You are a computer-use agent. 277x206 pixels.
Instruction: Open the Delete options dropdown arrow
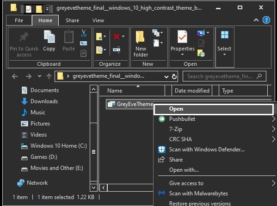coord(123,36)
